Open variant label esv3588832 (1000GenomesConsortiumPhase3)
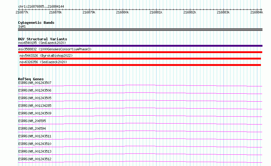271x166 pixels. (55, 49)
